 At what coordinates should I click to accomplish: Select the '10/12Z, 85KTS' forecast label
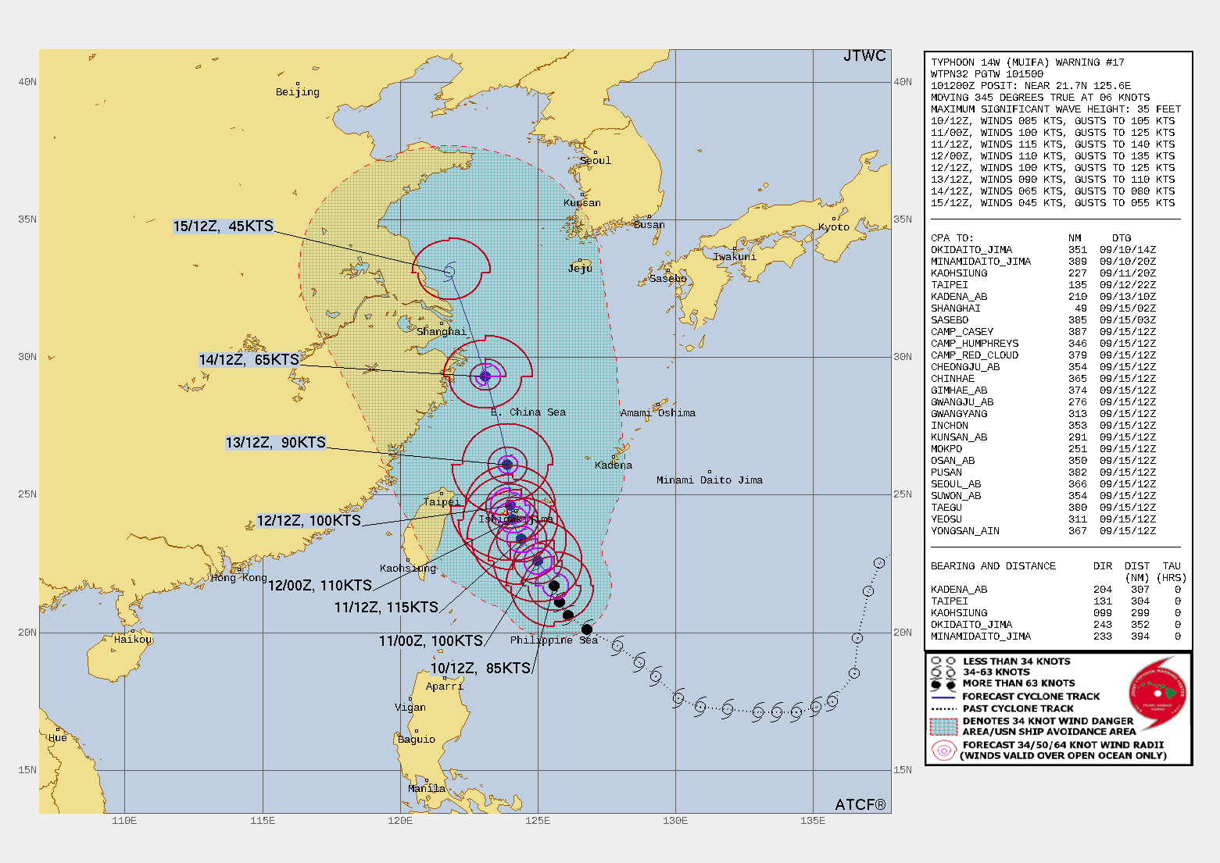481,669
